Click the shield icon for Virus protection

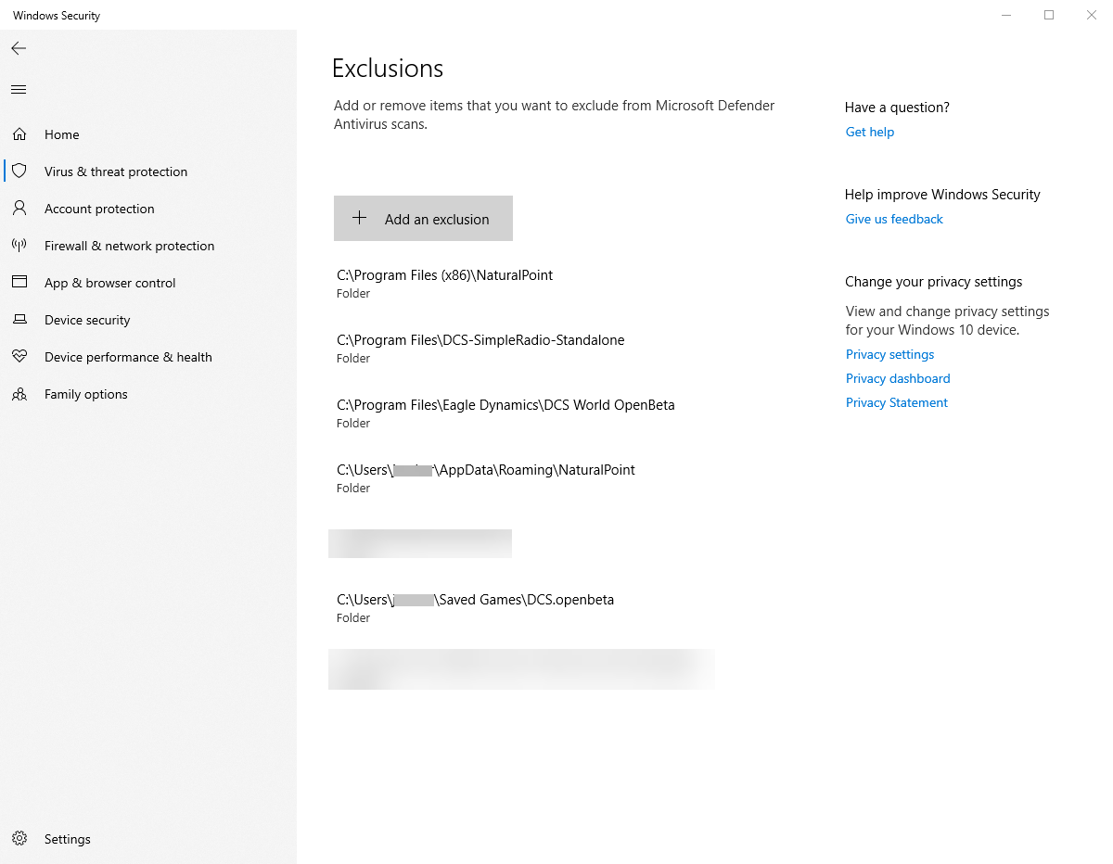19,172
